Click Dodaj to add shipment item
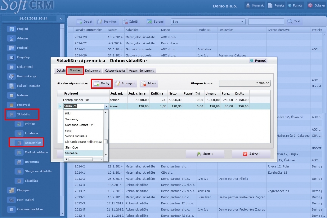Image resolution: width=327 pixels, height=218 pixels. click(x=102, y=83)
